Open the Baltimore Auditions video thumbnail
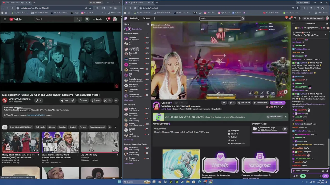 click(60, 142)
